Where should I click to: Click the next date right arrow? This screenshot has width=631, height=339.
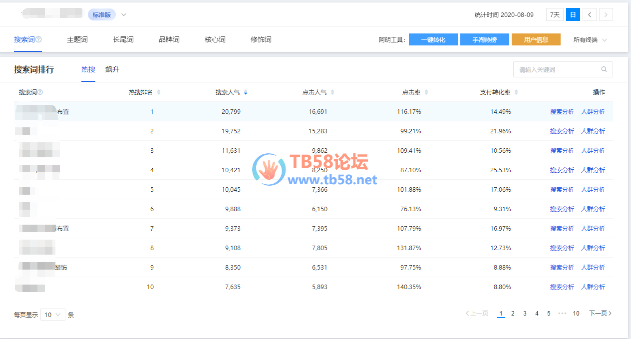606,15
